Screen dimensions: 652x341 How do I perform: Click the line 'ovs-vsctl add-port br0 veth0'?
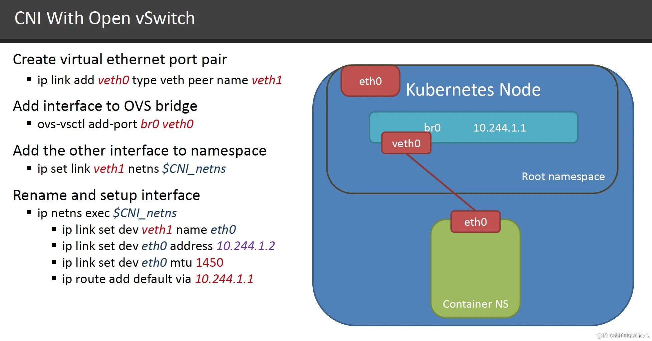pyautogui.click(x=115, y=124)
